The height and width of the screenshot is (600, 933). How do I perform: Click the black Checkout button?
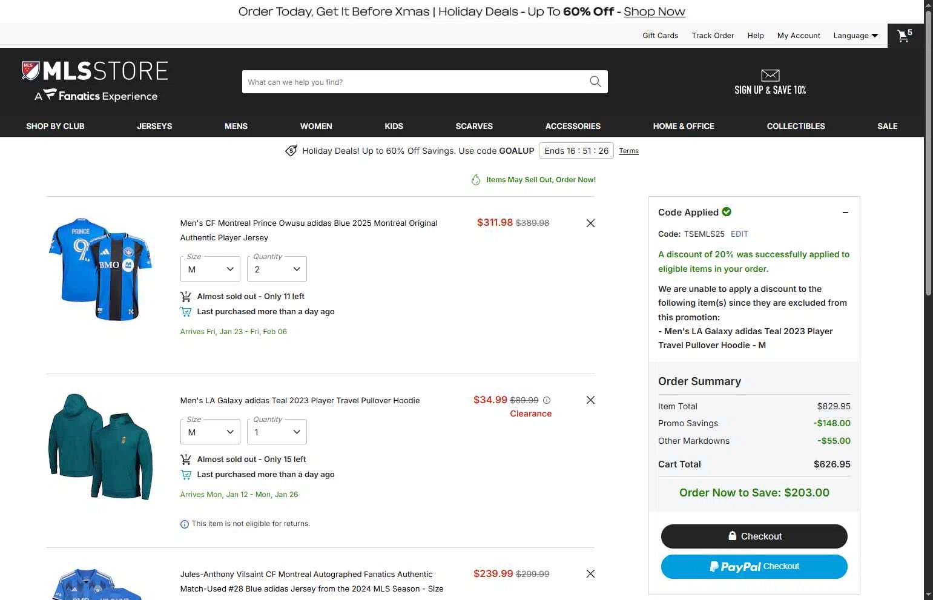point(754,536)
